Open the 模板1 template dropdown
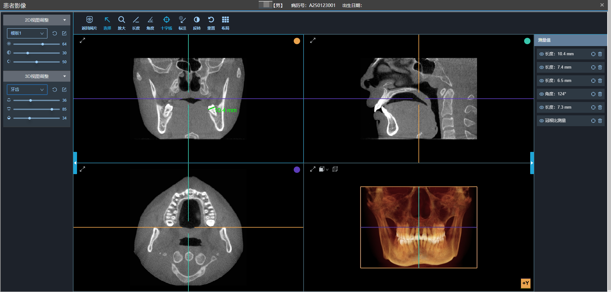Viewport: 611px width, 292px height. tap(27, 33)
